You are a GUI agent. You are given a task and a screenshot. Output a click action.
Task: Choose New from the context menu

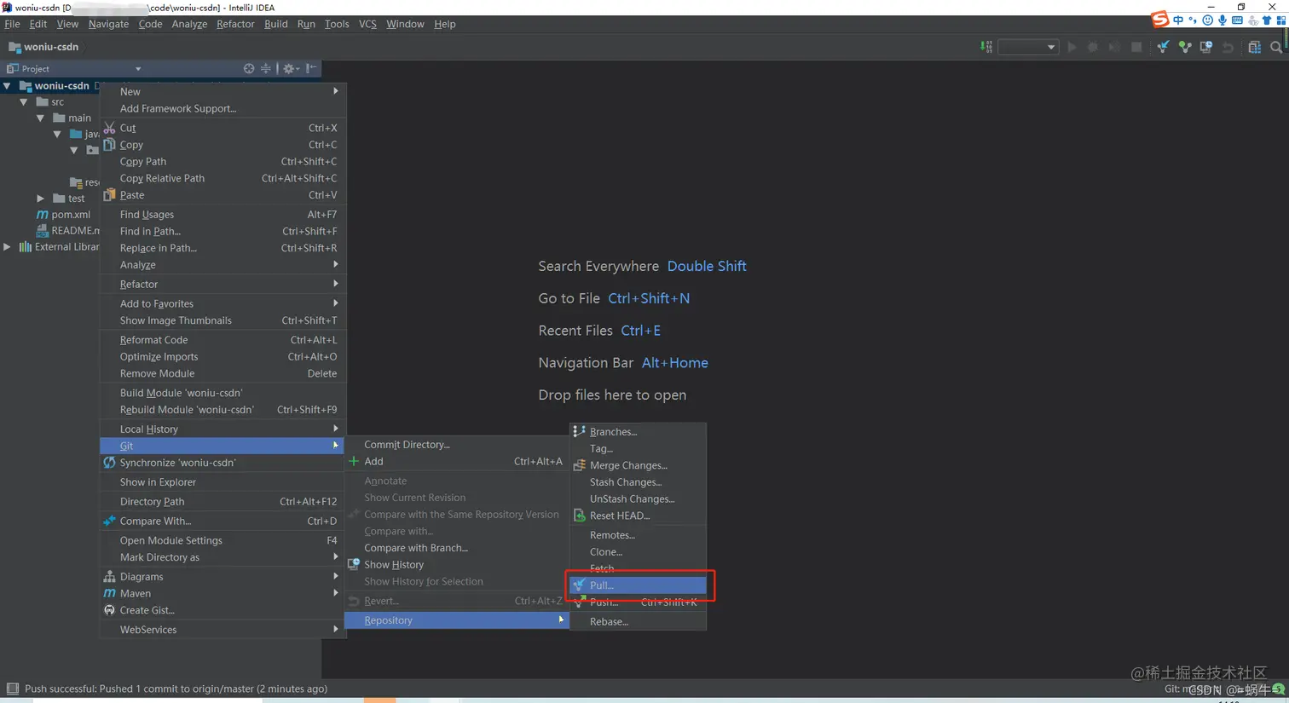223,91
